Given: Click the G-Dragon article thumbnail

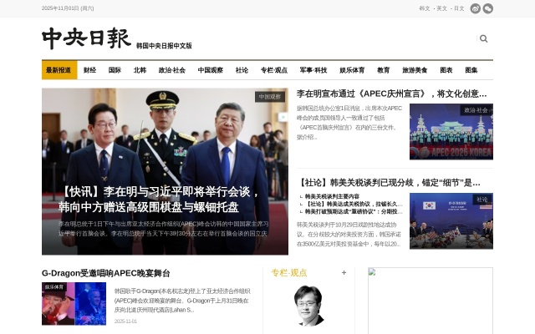Looking at the screenshot, I should [x=74, y=304].
